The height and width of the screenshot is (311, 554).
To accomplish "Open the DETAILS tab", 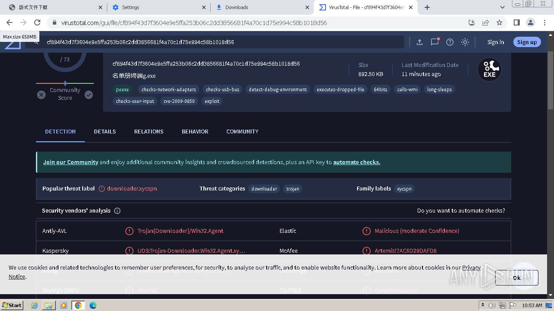I will click(x=105, y=131).
